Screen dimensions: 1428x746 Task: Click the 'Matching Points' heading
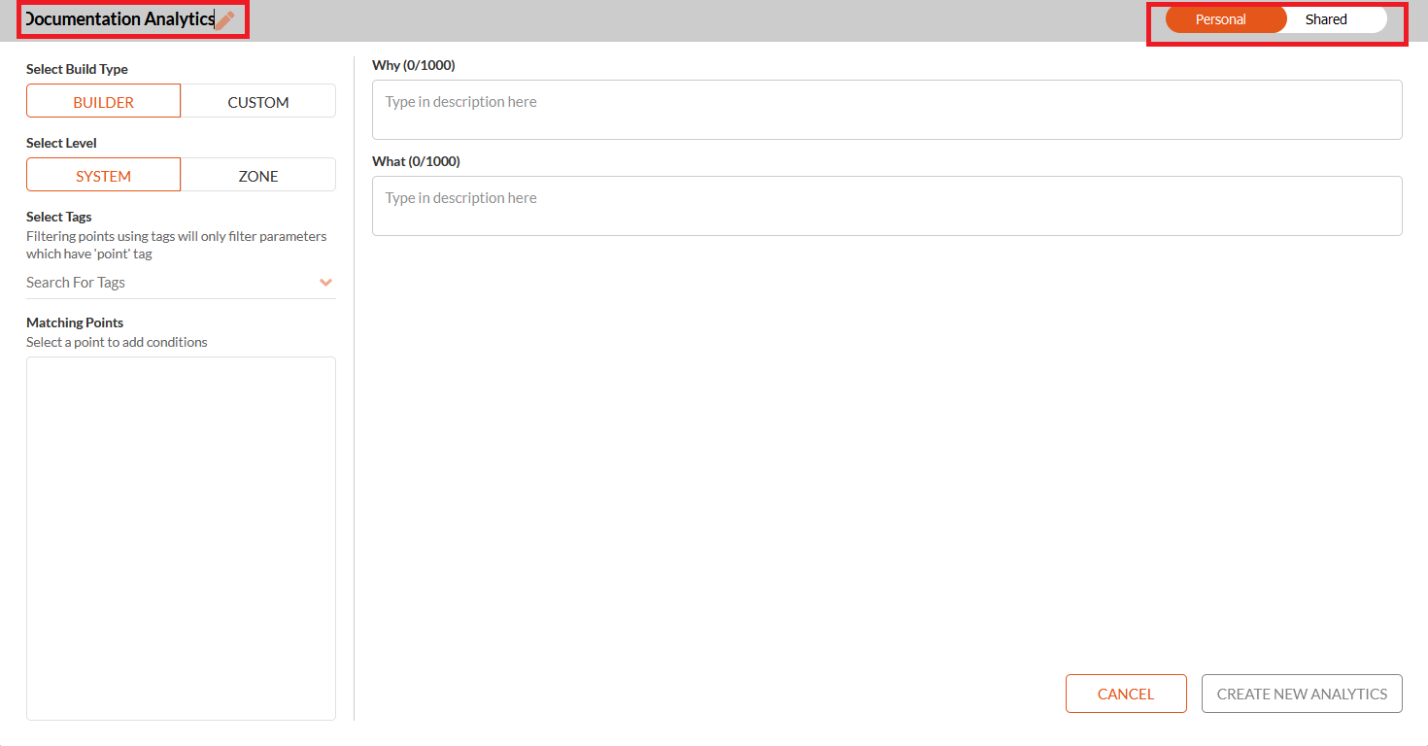[75, 322]
